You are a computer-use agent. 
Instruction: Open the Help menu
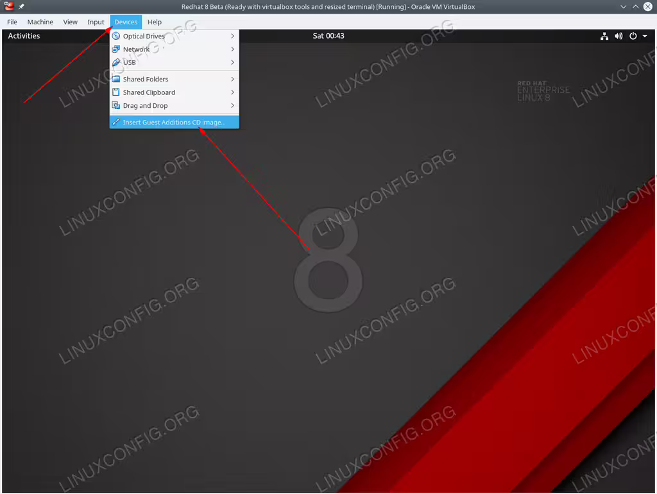click(x=154, y=22)
